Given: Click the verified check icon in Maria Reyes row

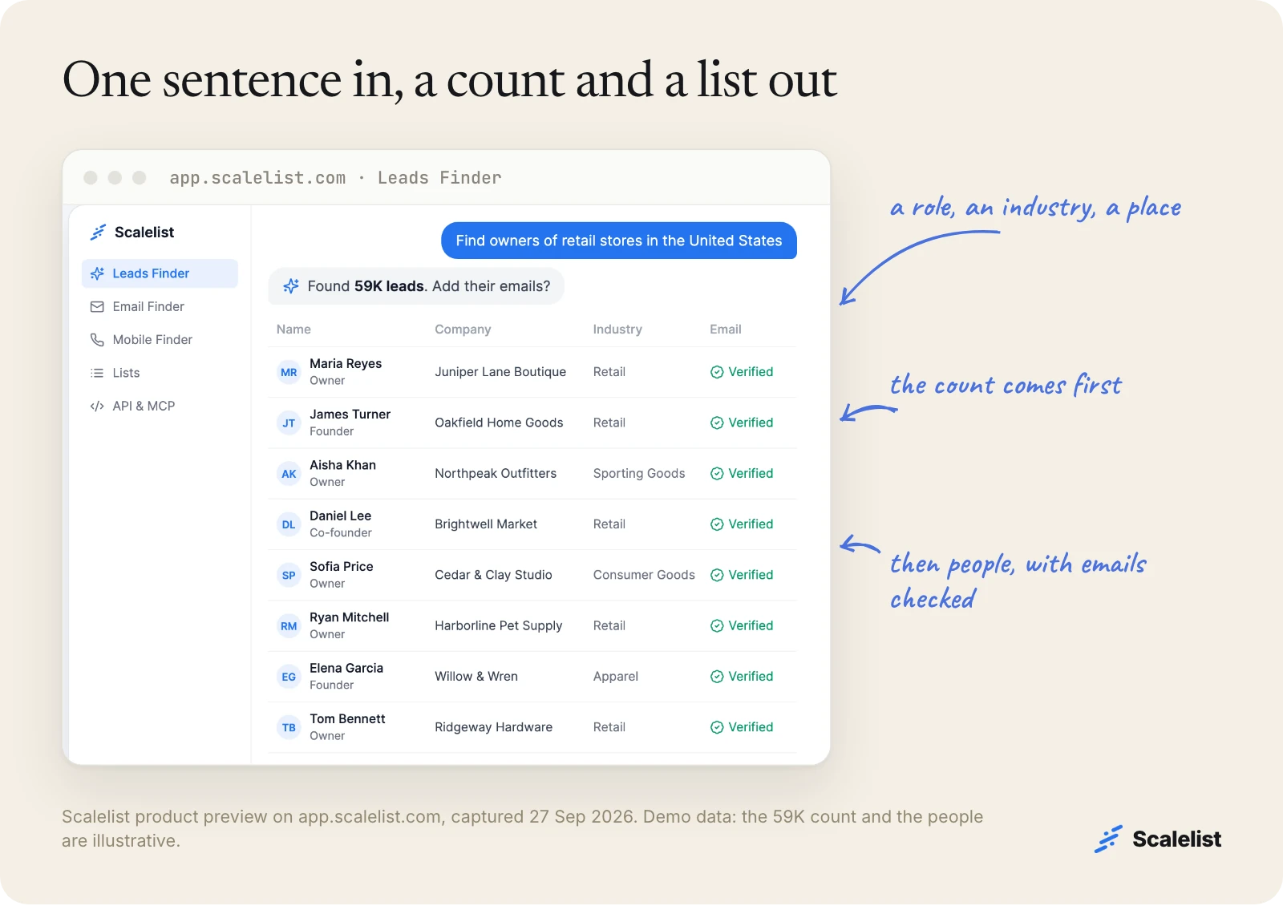Looking at the screenshot, I should pyautogui.click(x=717, y=372).
